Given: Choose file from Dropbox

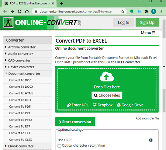Looking at the screenshot, I should pyautogui.click(x=103, y=105).
